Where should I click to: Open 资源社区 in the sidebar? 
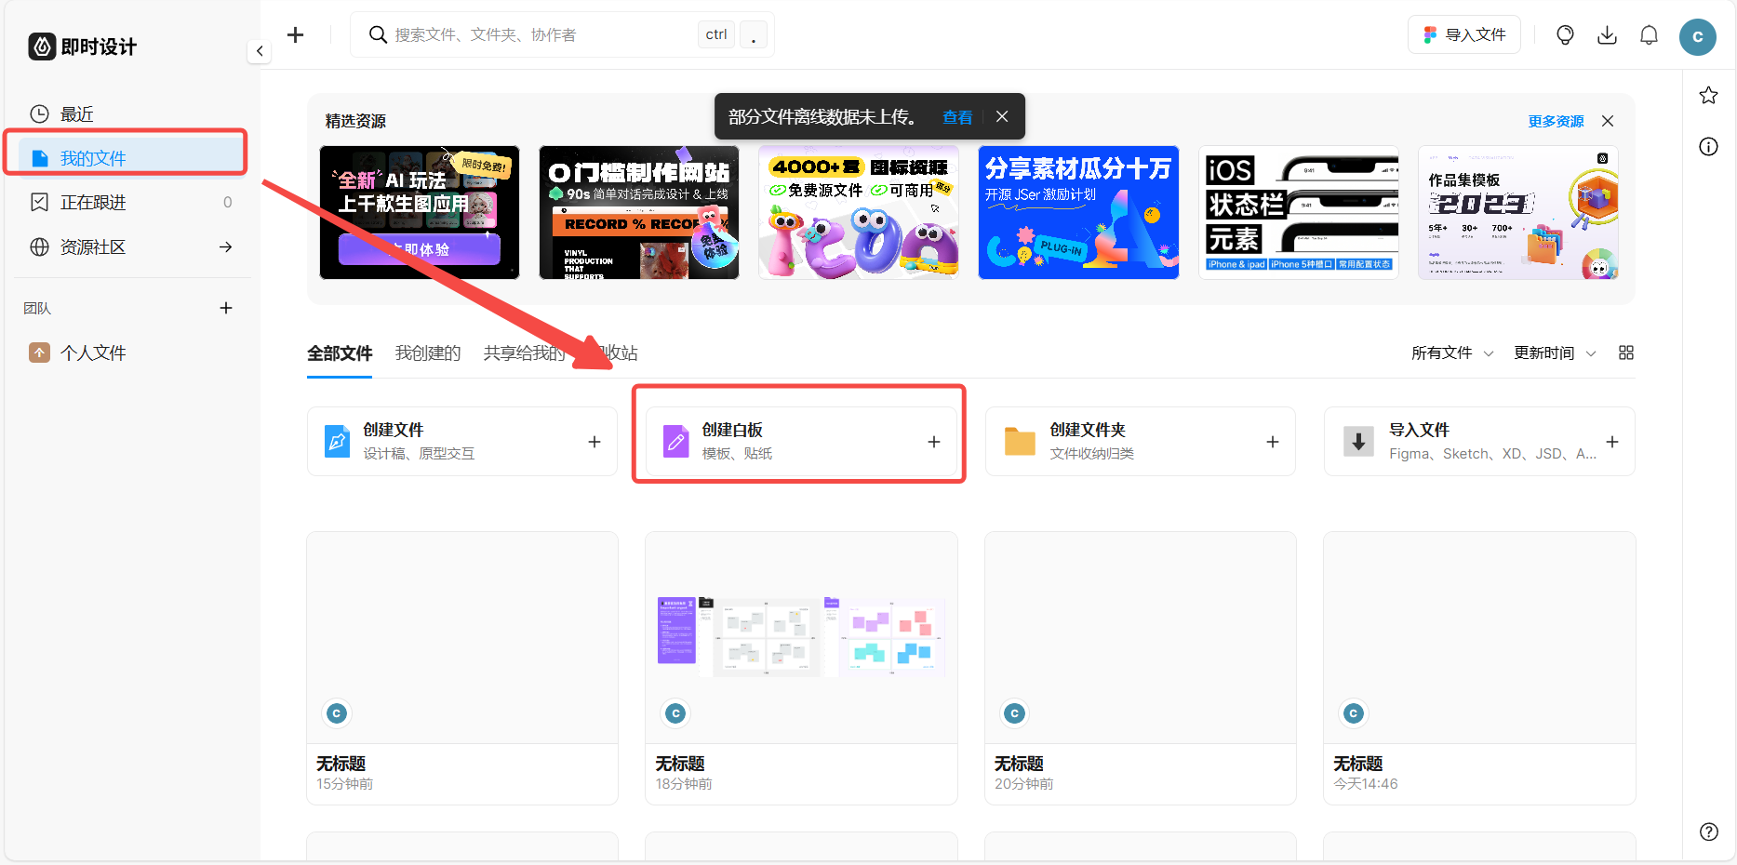tap(132, 246)
